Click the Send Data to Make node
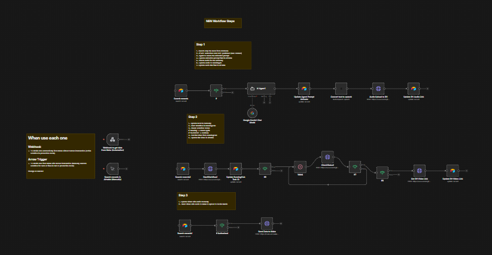Screen dimensions: 492x255 pyautogui.click(x=267, y=223)
